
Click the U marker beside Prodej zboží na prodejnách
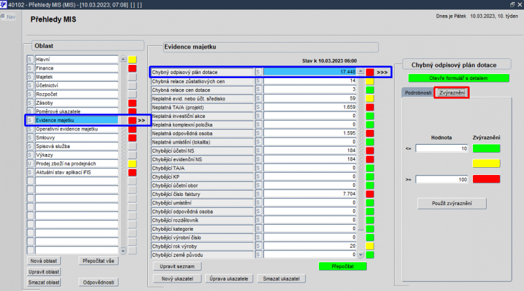[x=29, y=164]
